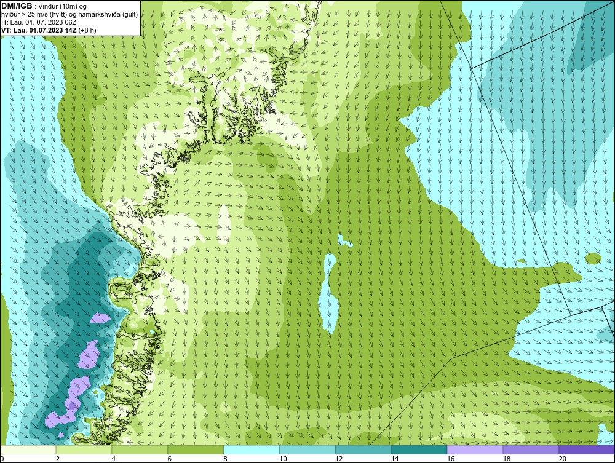
Task: Click the 10–12 m/s turquoise legend swatch
Action: pos(307,449)
